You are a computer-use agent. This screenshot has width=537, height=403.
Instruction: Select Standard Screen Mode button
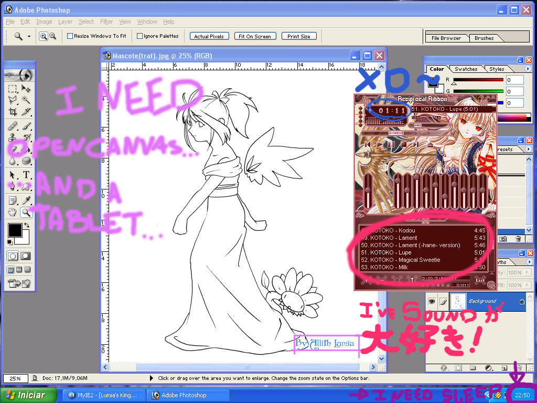[10, 270]
